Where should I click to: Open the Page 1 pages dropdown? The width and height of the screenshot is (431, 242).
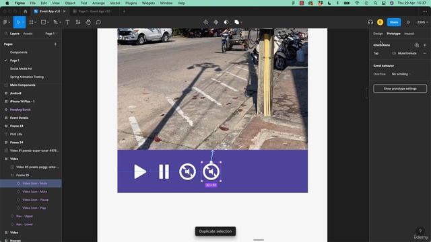51,34
